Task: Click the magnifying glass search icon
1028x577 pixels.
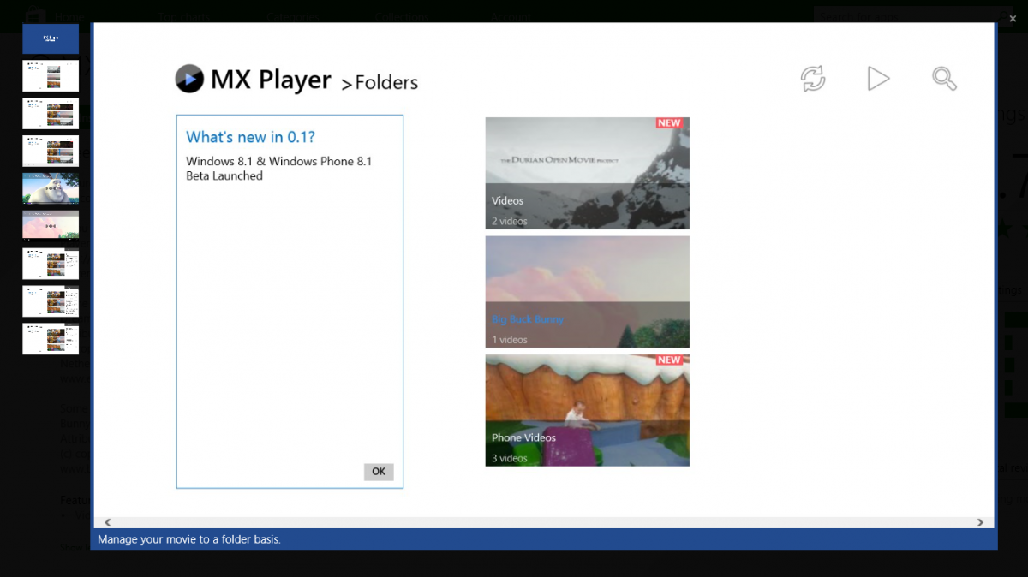Action: pyautogui.click(x=944, y=79)
